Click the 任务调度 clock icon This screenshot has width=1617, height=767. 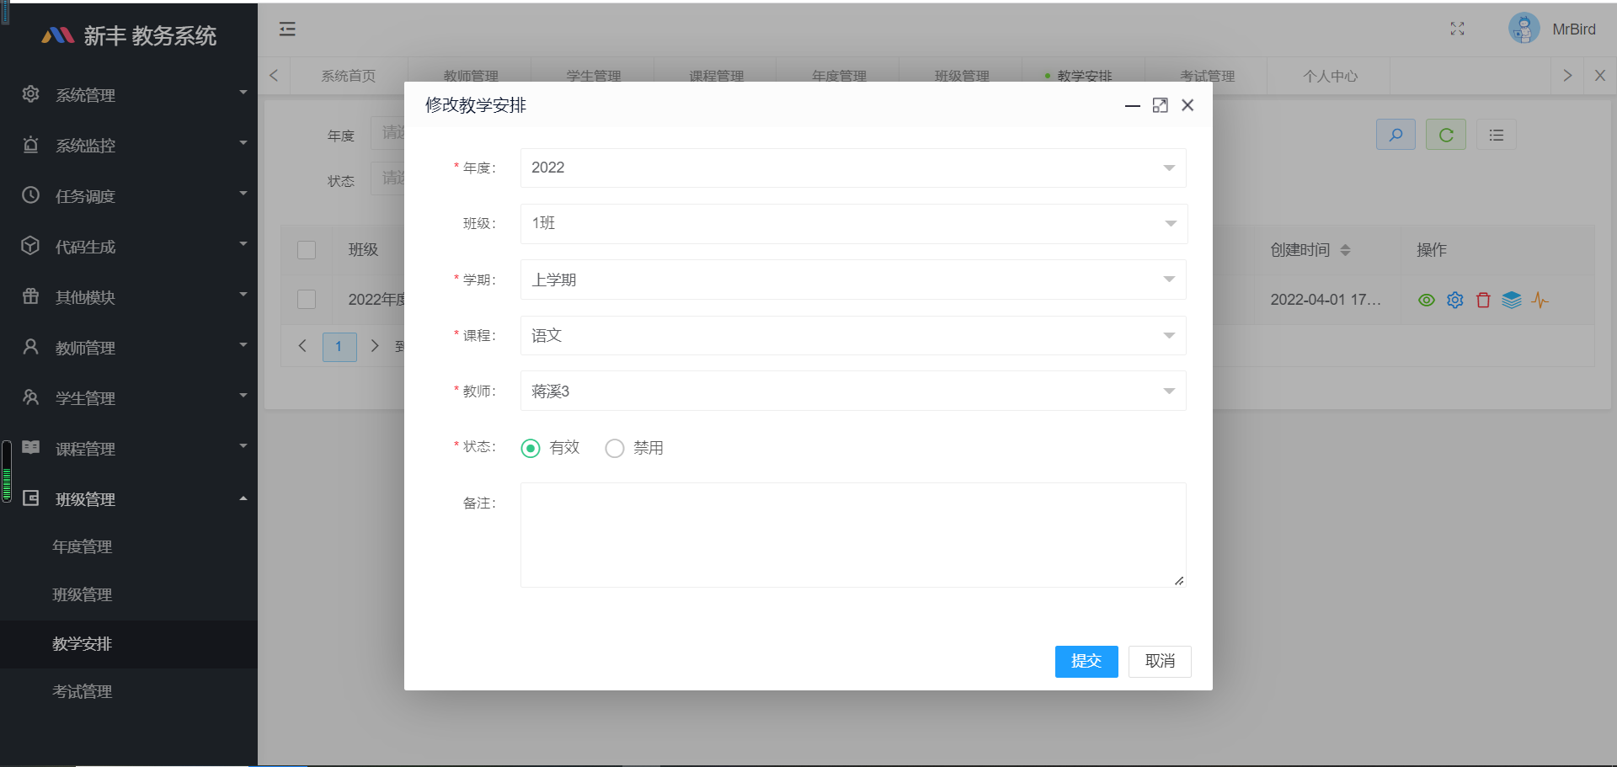pos(30,195)
